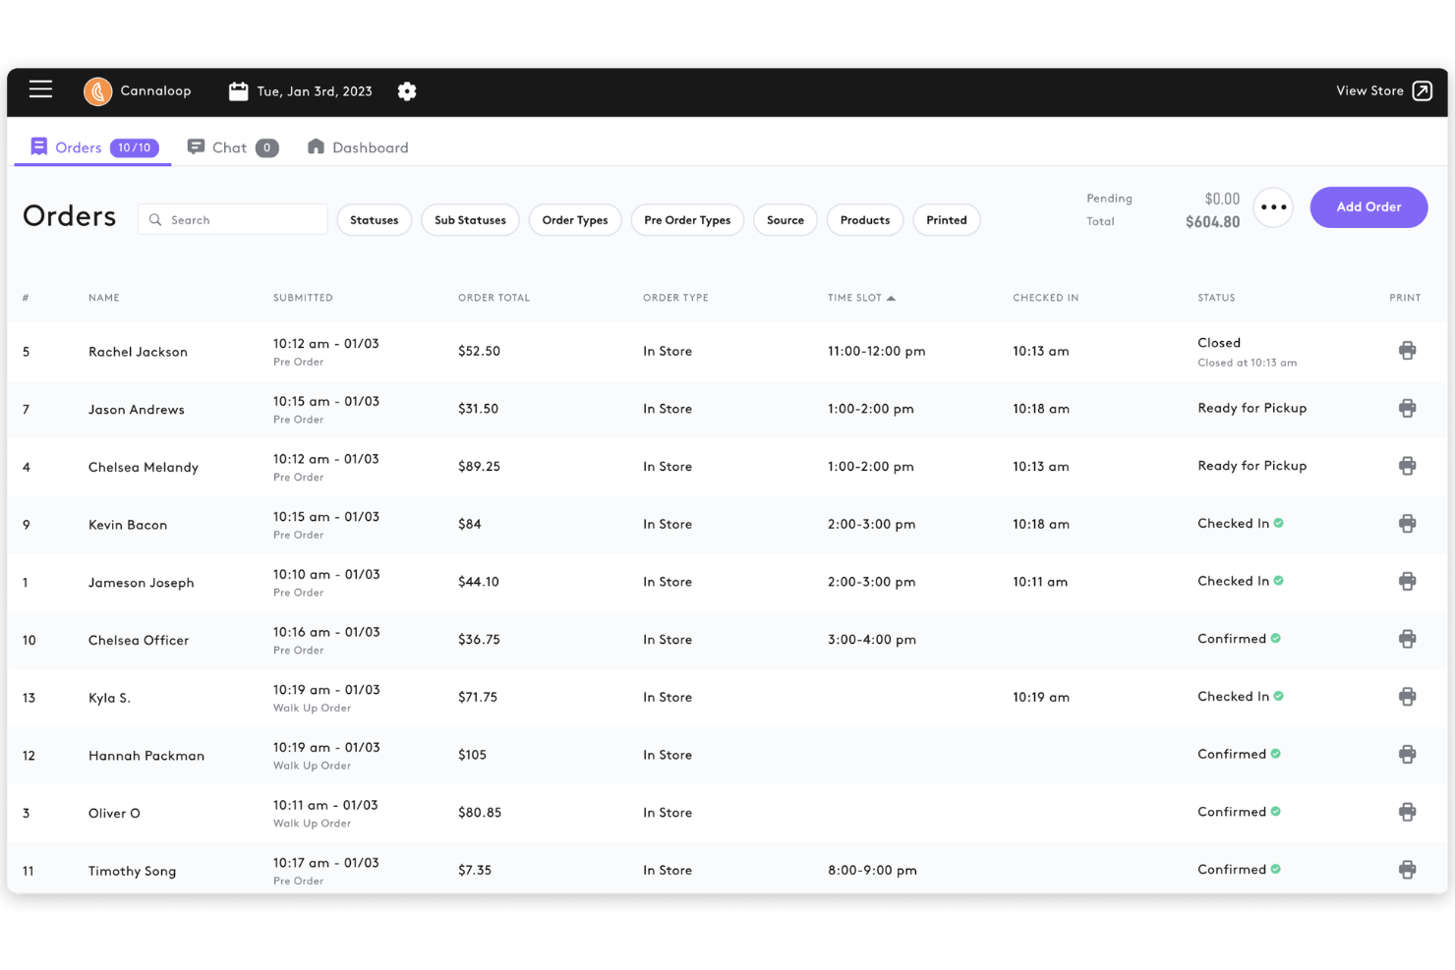
Task: Sort by the Submitted column header
Action: click(x=303, y=298)
